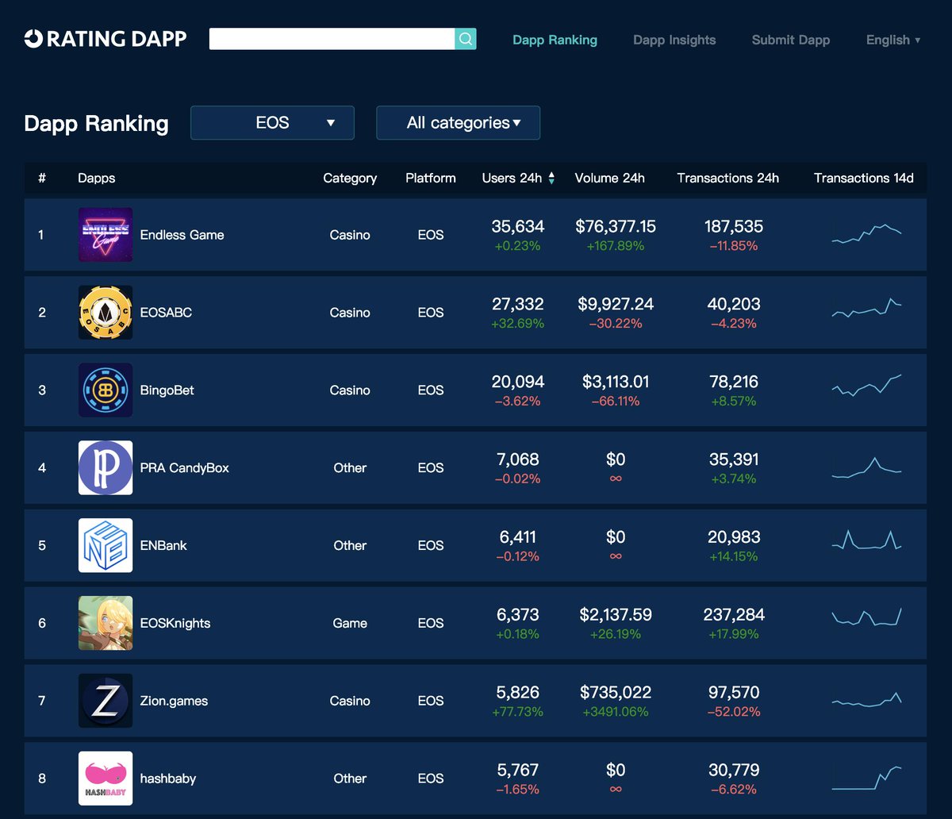Screen dimensions: 952x819
Task: View BingoBet 14-day transactions sparkline
Action: coord(866,385)
